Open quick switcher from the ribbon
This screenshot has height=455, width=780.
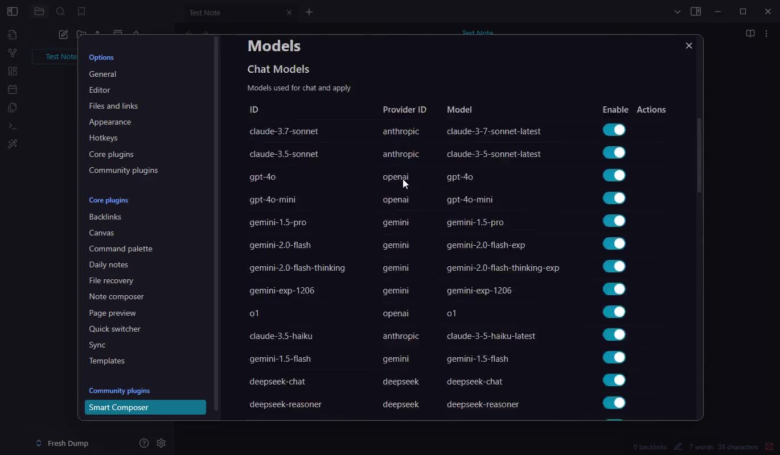(x=13, y=35)
